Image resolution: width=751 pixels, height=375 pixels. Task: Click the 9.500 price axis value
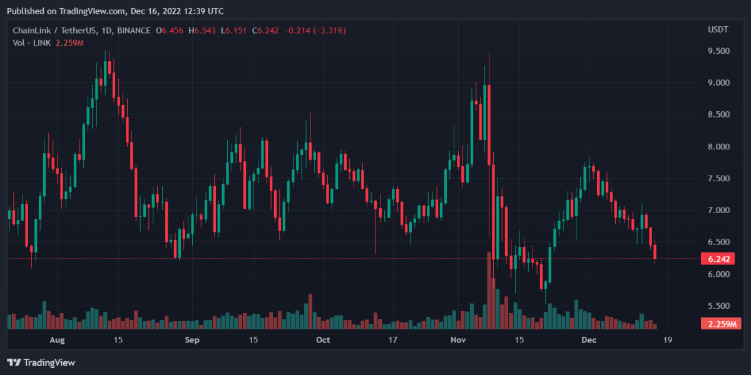click(x=718, y=51)
